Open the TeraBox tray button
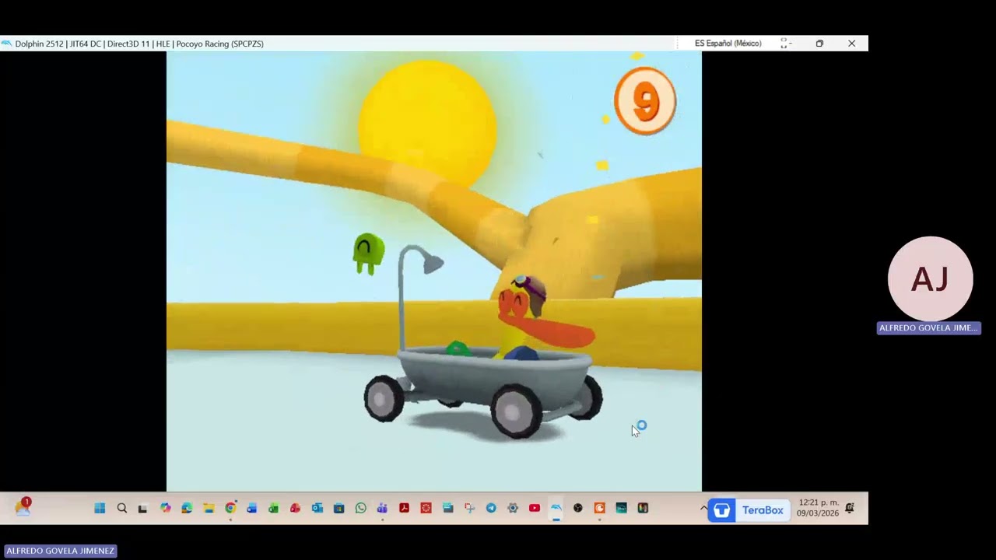This screenshot has height=560, width=996. tap(749, 510)
